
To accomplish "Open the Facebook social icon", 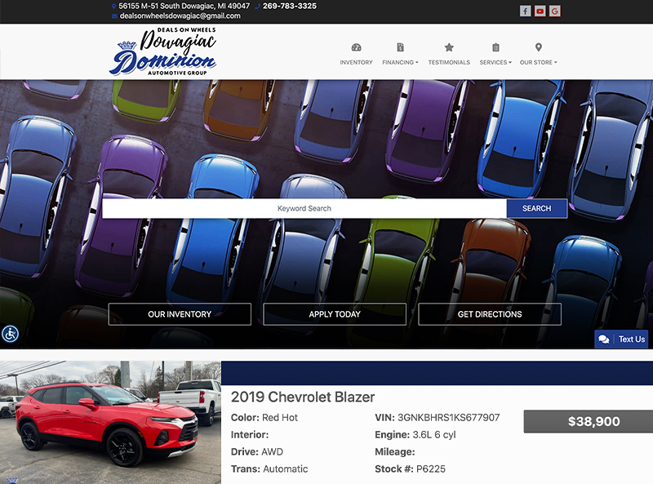I will (x=525, y=11).
